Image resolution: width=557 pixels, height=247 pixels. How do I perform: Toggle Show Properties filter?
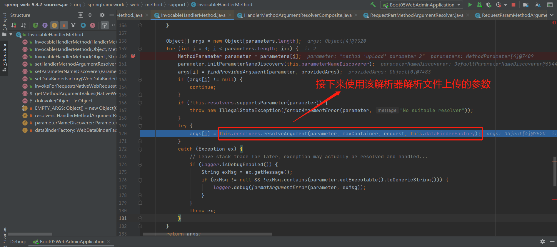[45, 25]
